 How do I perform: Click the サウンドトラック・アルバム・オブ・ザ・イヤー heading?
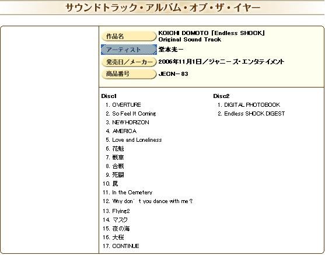click(162, 8)
